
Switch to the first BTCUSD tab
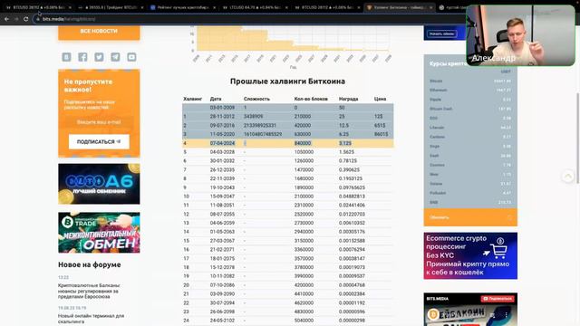tap(38, 7)
